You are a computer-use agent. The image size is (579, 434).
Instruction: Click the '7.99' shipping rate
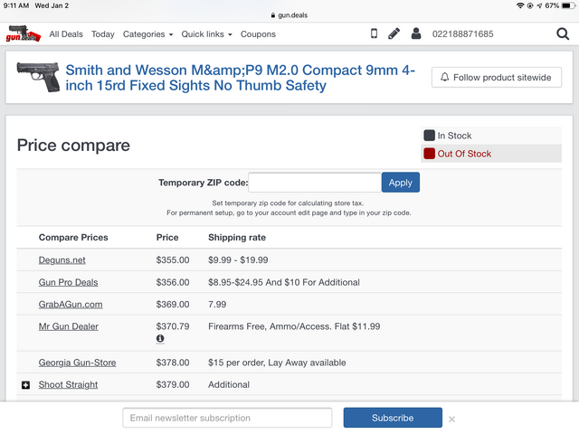click(217, 305)
